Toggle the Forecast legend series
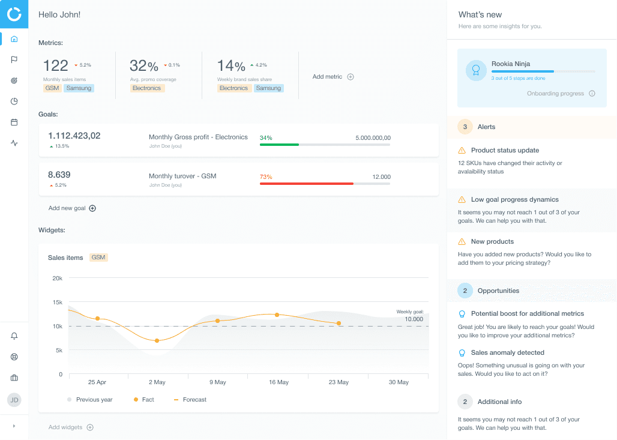 click(190, 399)
